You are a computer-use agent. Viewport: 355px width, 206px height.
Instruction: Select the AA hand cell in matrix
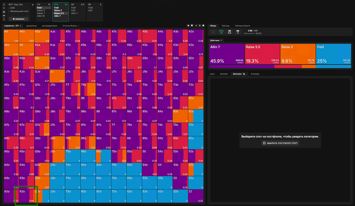tap(11, 36)
